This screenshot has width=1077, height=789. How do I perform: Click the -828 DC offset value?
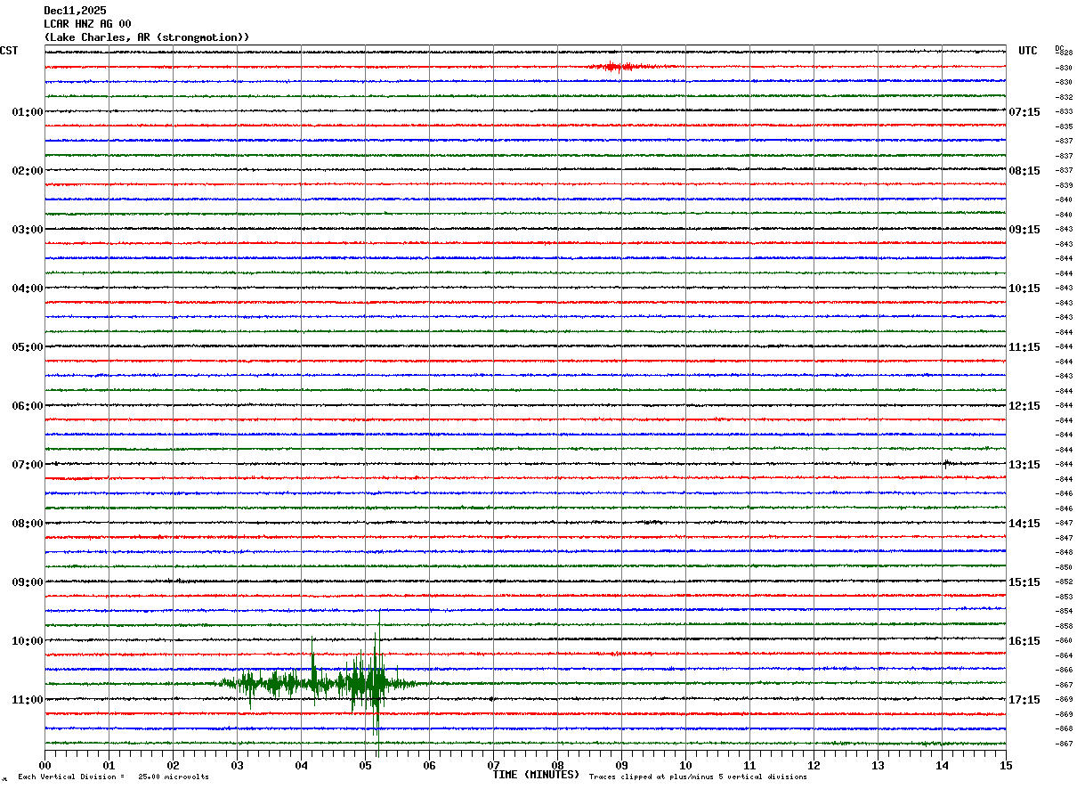[x=1064, y=53]
